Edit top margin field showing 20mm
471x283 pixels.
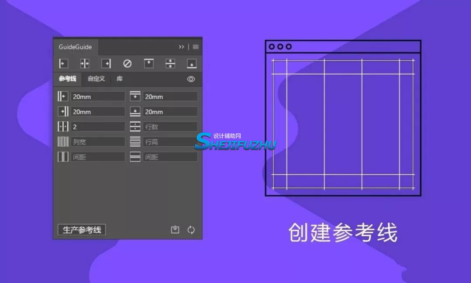click(x=171, y=97)
